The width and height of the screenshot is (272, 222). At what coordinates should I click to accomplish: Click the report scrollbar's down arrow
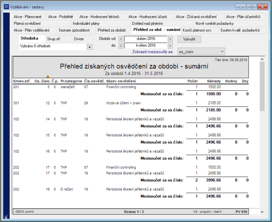[x=262, y=212]
